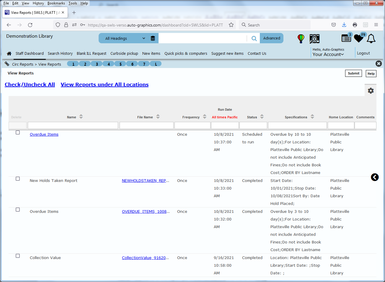Sort table by Name column arrows
This screenshot has width=385, height=282.
pos(81,117)
